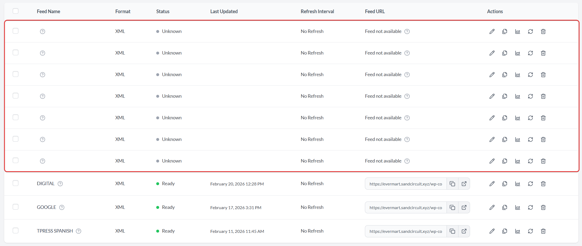Regenerate the TPRESS SPANISH feed
582x246 pixels.
tap(530, 231)
